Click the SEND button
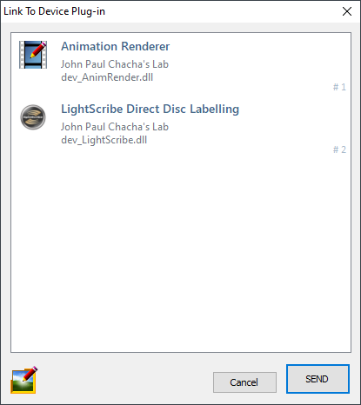Image resolution: width=361 pixels, height=405 pixels. click(x=318, y=379)
